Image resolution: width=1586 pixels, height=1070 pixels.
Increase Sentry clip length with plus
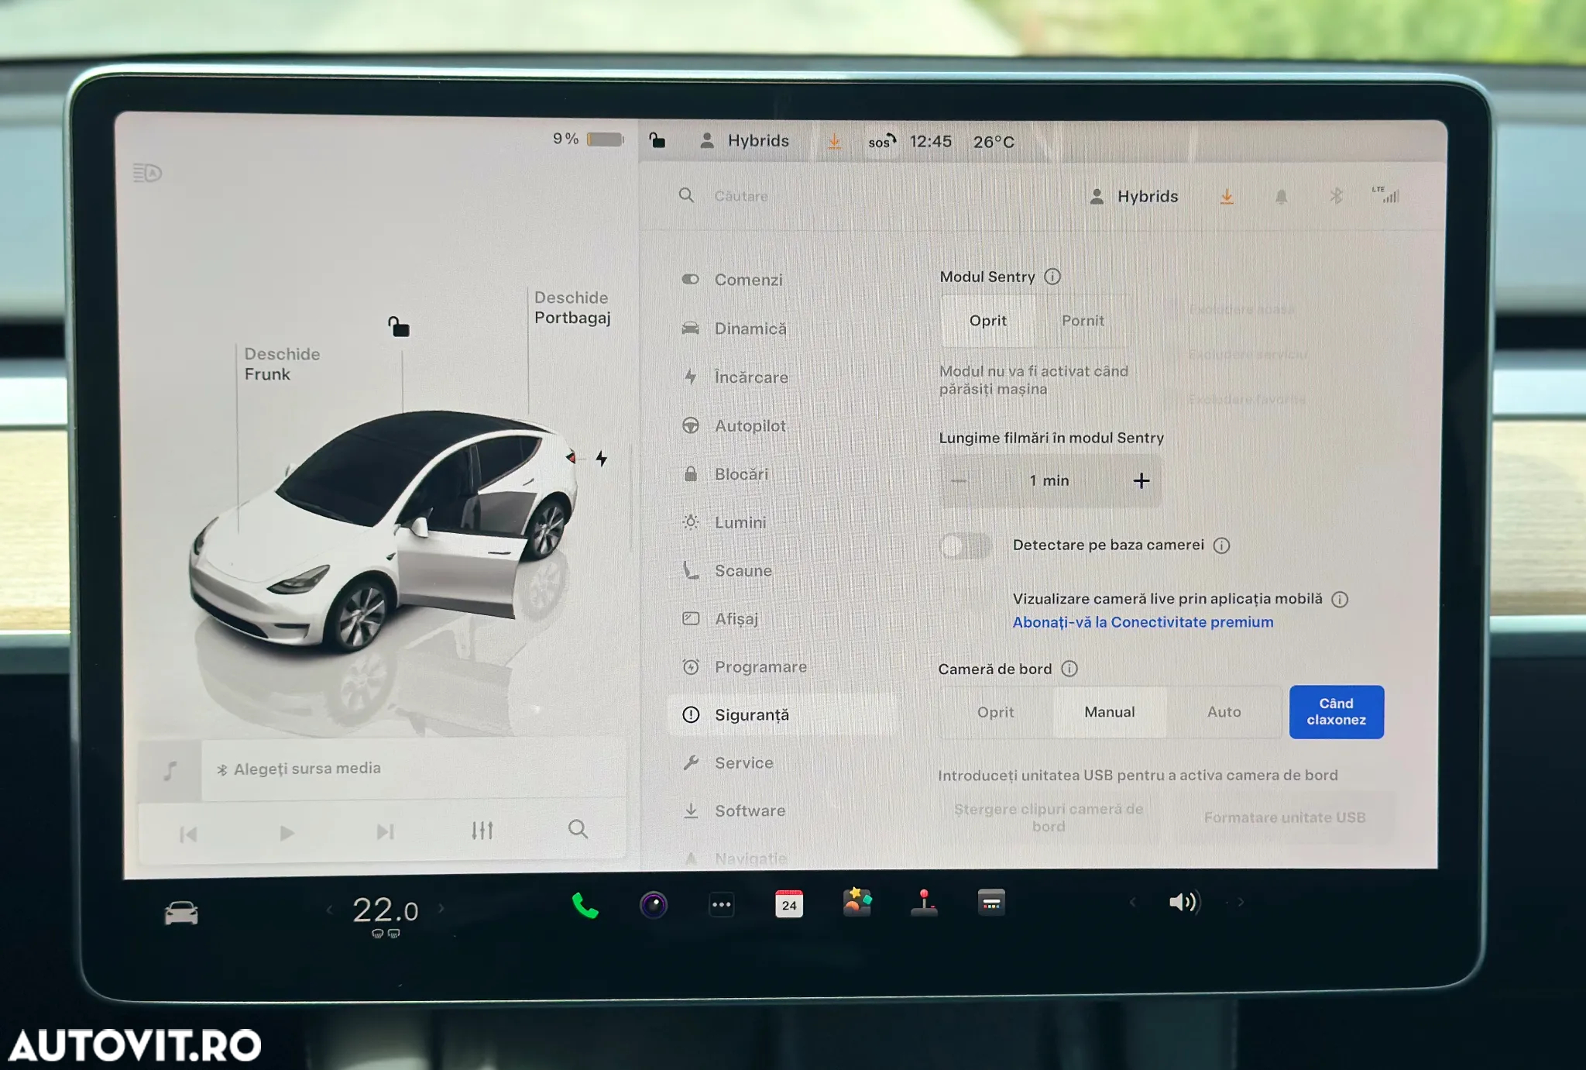tap(1141, 481)
